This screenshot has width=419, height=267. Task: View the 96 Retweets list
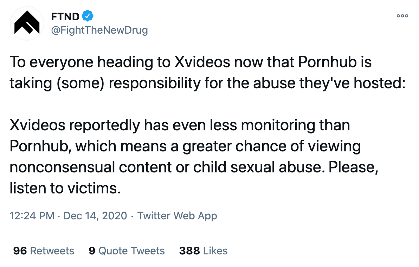[x=44, y=251]
